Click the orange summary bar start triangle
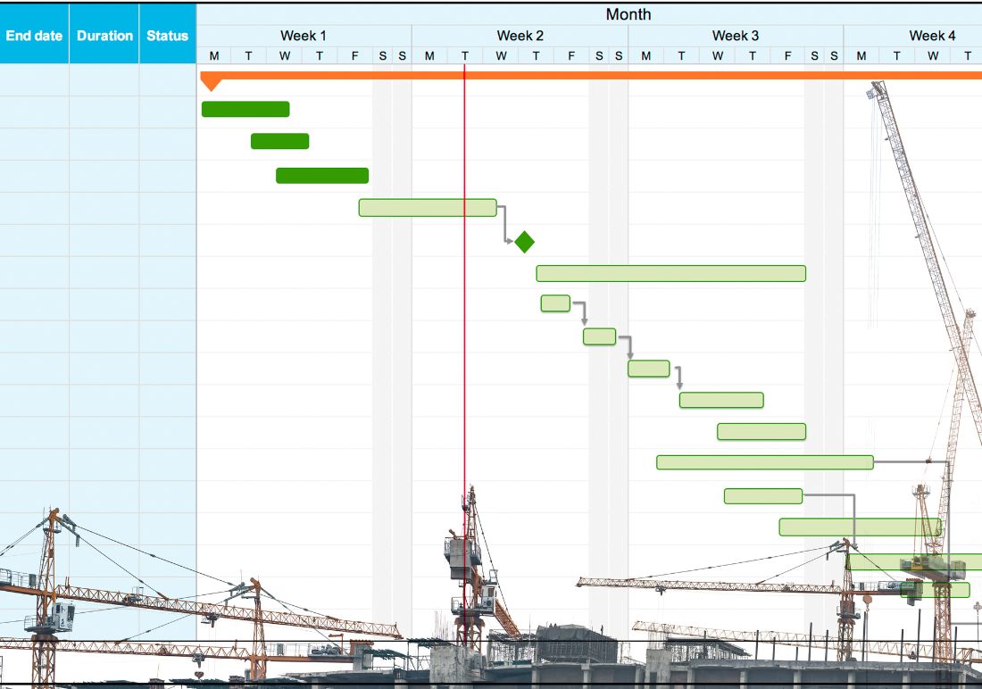Screen dimensions: 982x689 211,83
